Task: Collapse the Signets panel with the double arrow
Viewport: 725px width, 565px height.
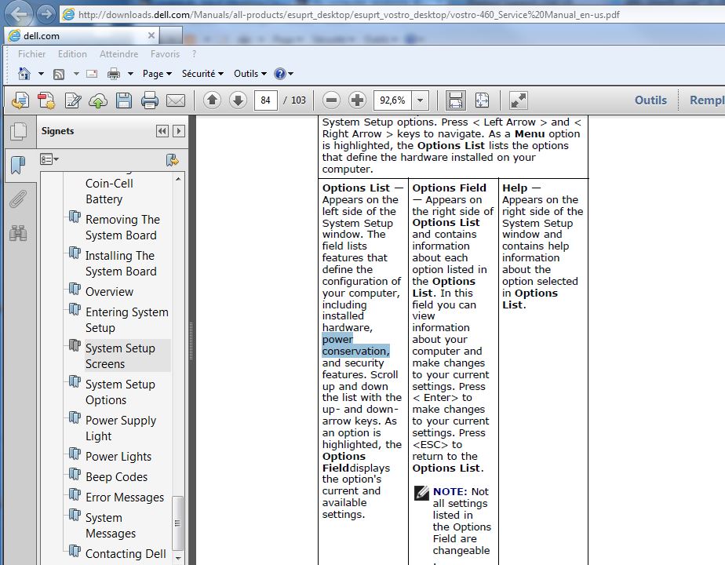Action: pos(162,131)
